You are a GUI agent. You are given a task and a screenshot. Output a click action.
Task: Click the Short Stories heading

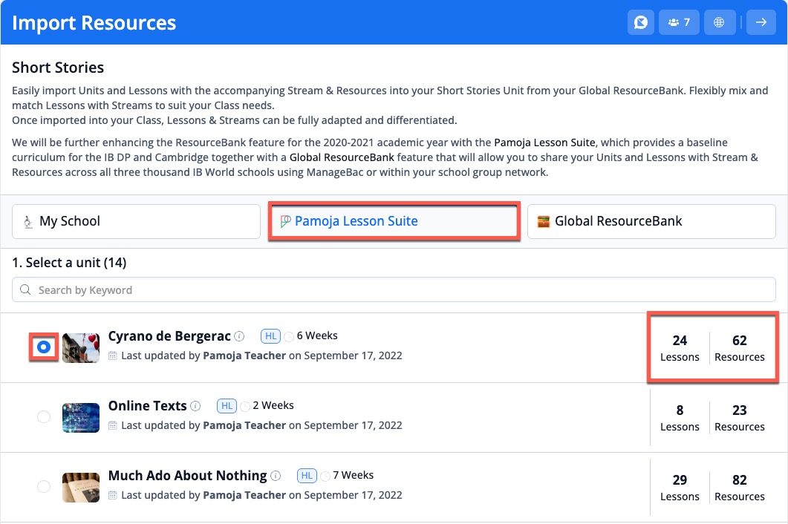pos(58,68)
